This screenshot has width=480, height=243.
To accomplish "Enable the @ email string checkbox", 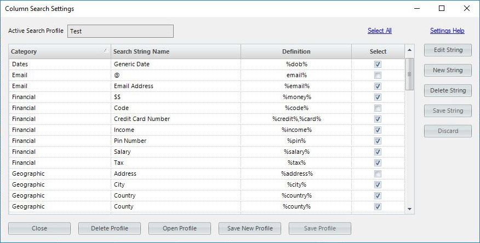I will click(x=378, y=75).
